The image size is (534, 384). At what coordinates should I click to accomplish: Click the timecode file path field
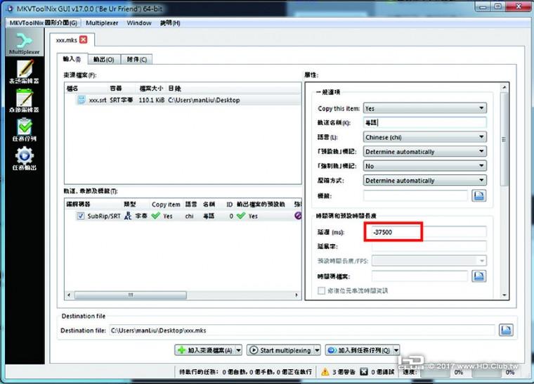pyautogui.click(x=419, y=276)
